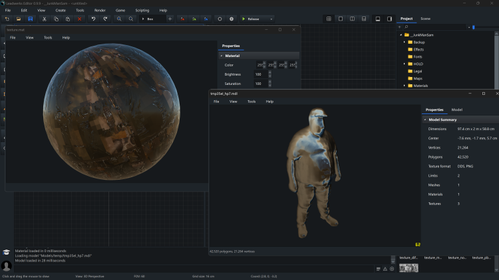Select the single viewport layout icon

tap(341, 19)
